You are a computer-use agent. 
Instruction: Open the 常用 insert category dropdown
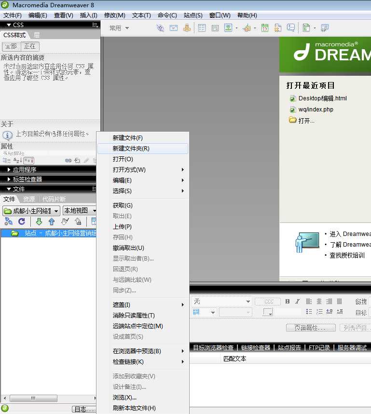[119, 28]
